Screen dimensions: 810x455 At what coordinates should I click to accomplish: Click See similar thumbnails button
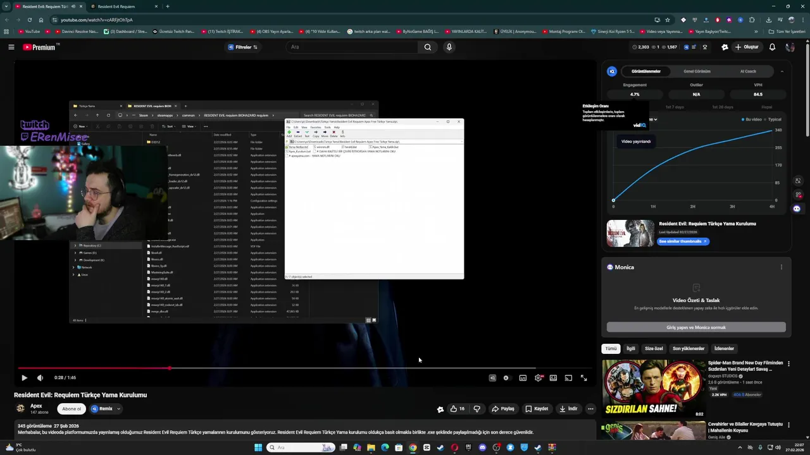point(683,241)
